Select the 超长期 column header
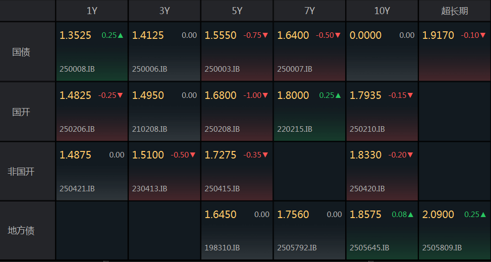491x262 pixels. pyautogui.click(x=455, y=11)
